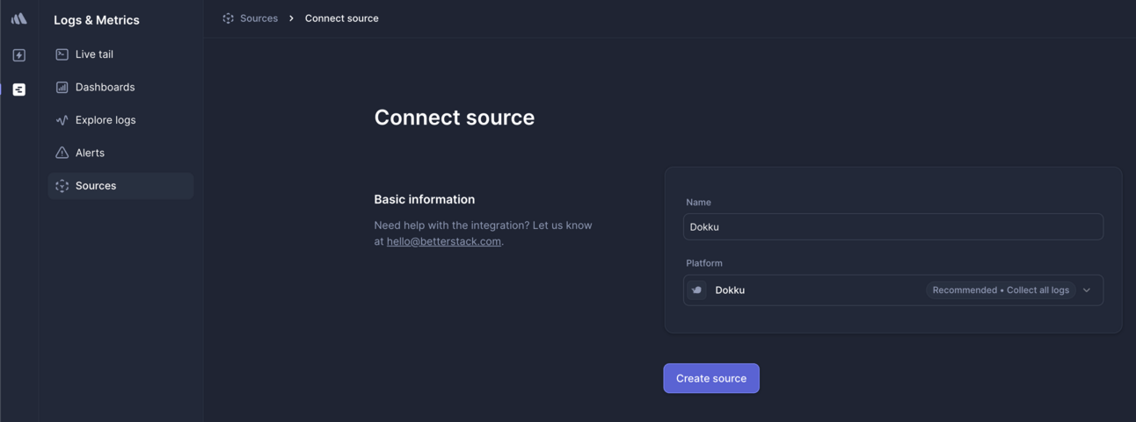Click the Live tail terminal icon
Viewport: 1136px width, 422px height.
click(x=62, y=54)
